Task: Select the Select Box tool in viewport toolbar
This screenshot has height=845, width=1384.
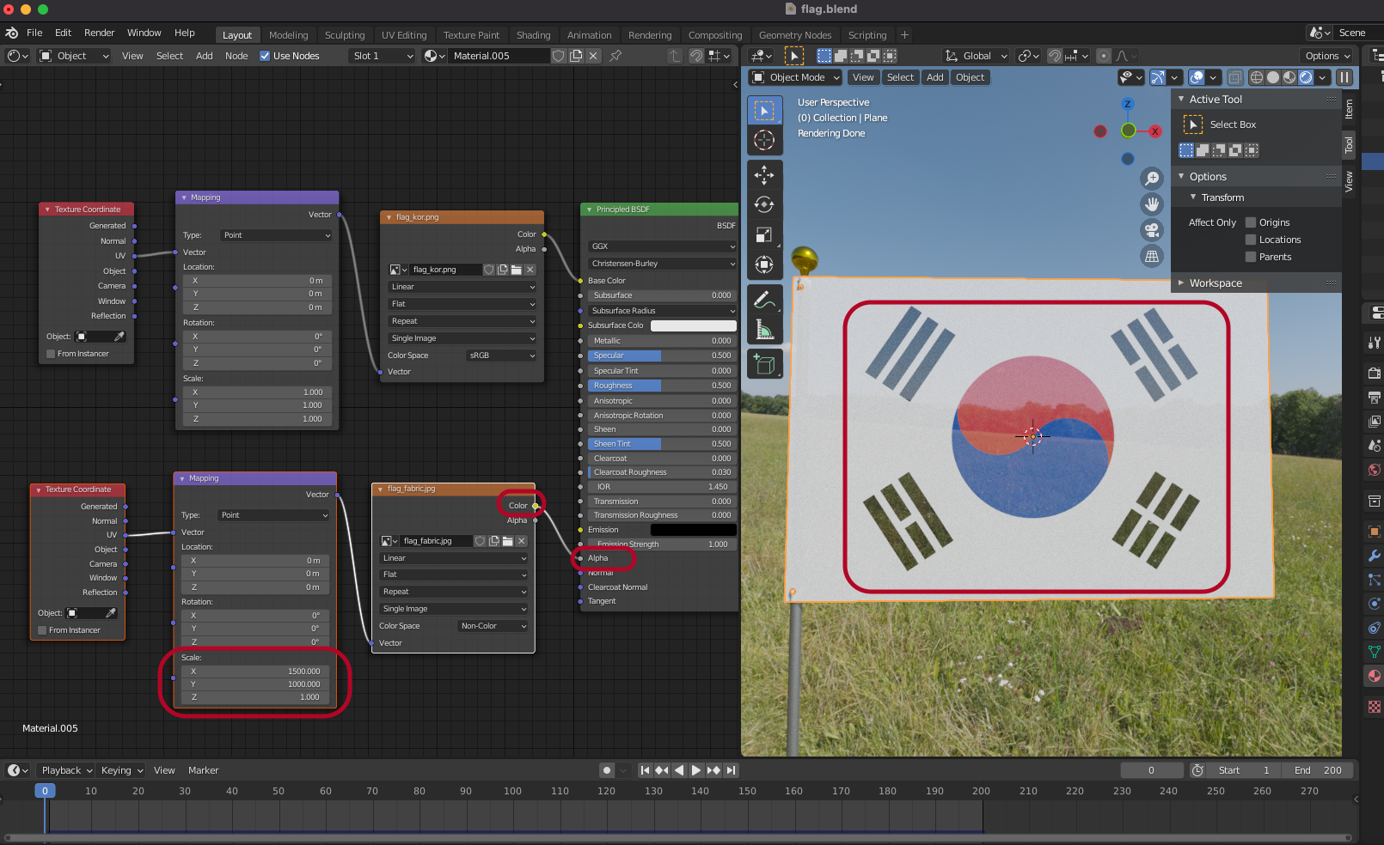Action: pyautogui.click(x=764, y=111)
